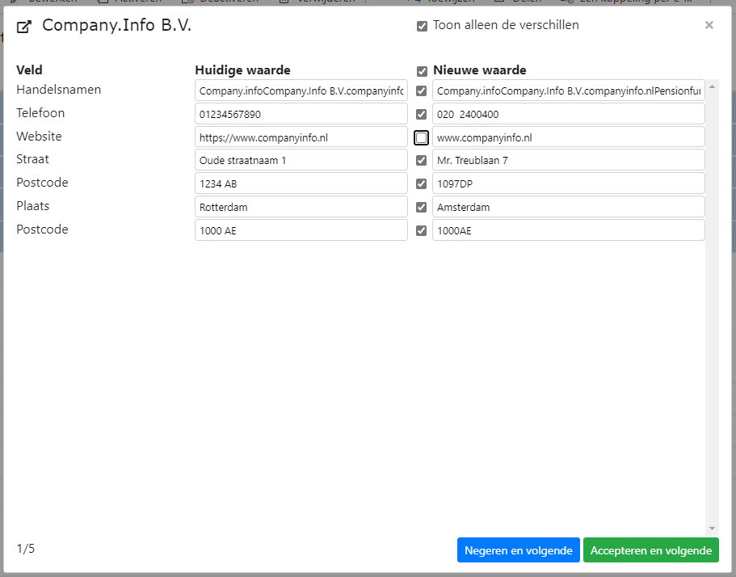Uncheck the Handelsnamen row checkbox

point(422,91)
